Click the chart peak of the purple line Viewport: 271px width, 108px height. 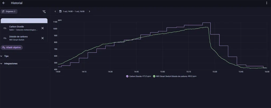tap(206, 23)
